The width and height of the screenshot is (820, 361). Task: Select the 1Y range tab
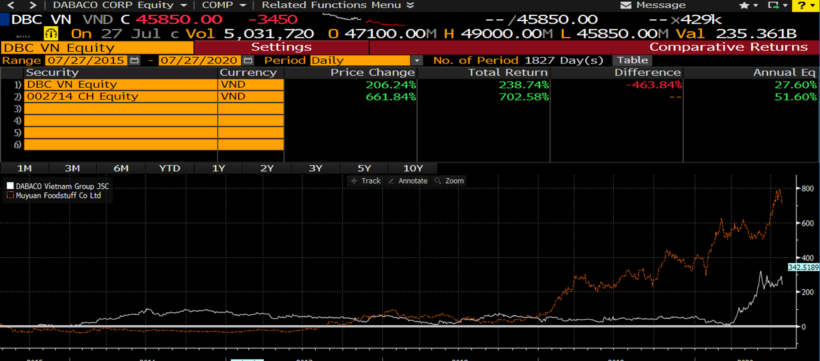click(218, 168)
